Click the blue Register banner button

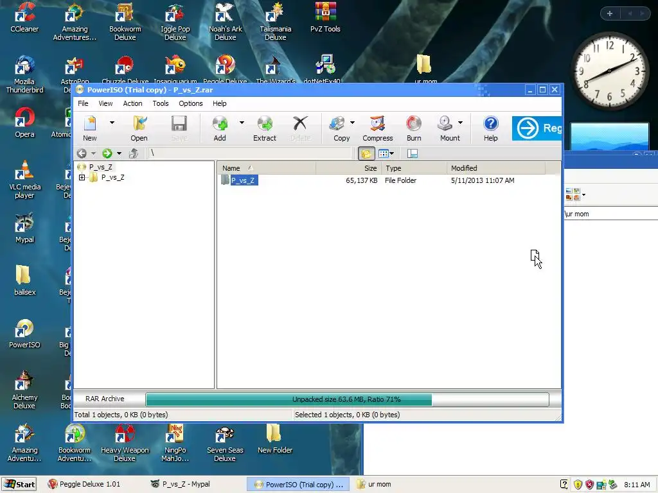point(537,128)
